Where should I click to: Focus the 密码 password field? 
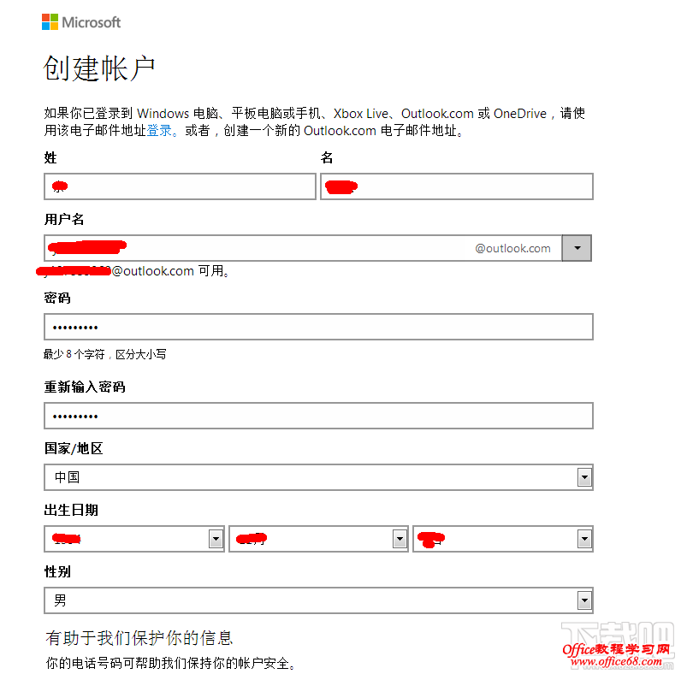pyautogui.click(x=318, y=327)
